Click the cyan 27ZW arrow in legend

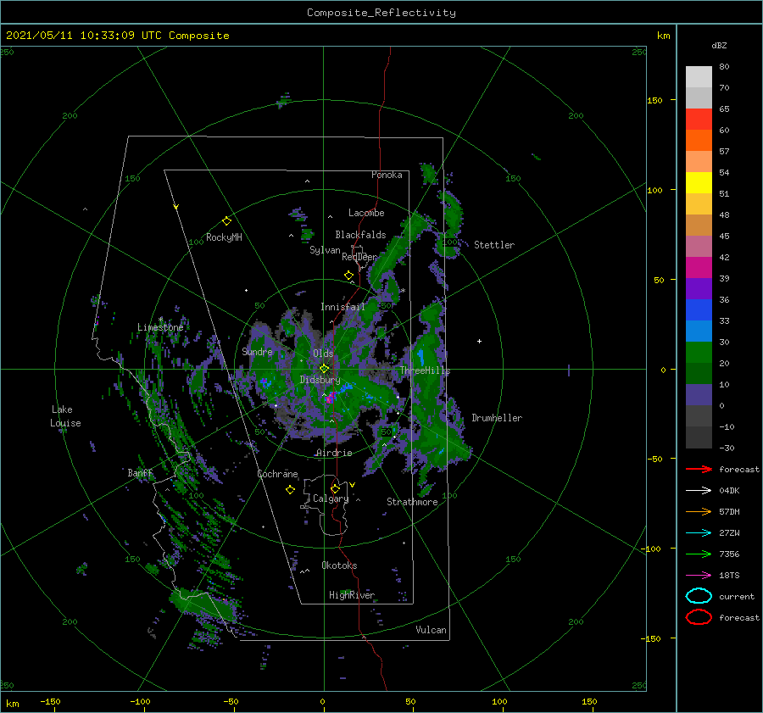coord(699,533)
